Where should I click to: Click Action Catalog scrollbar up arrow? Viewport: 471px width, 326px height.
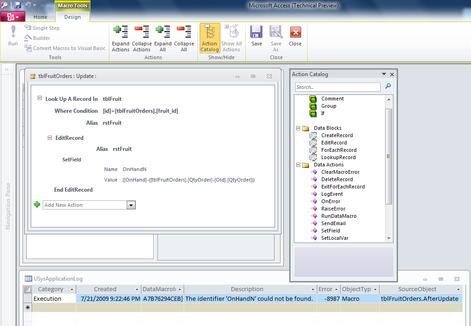pos(389,99)
